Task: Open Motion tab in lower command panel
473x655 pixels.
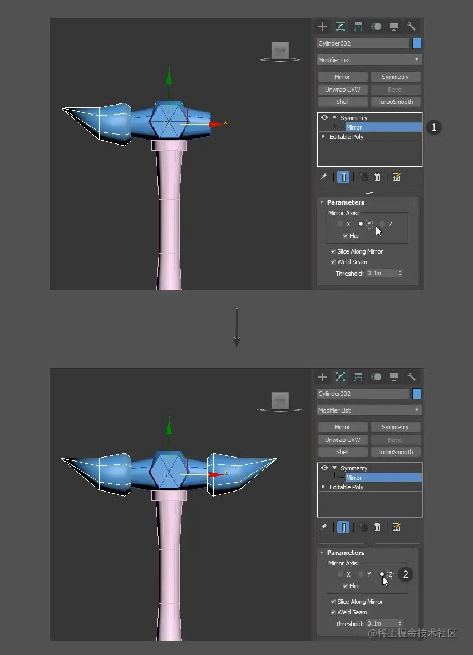Action: [x=376, y=377]
